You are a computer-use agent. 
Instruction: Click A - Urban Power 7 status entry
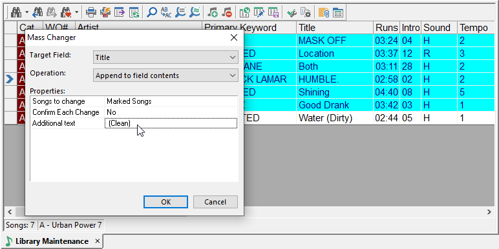click(70, 226)
